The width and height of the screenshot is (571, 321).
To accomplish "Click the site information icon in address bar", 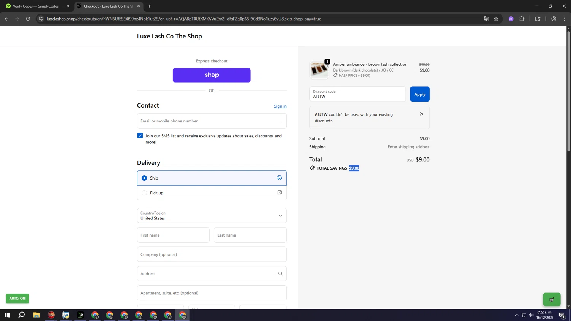I will click(41, 19).
